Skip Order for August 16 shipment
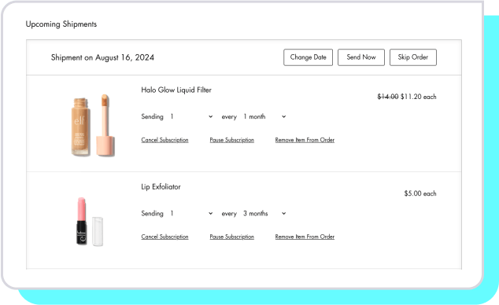The width and height of the screenshot is (499, 305). coord(412,57)
